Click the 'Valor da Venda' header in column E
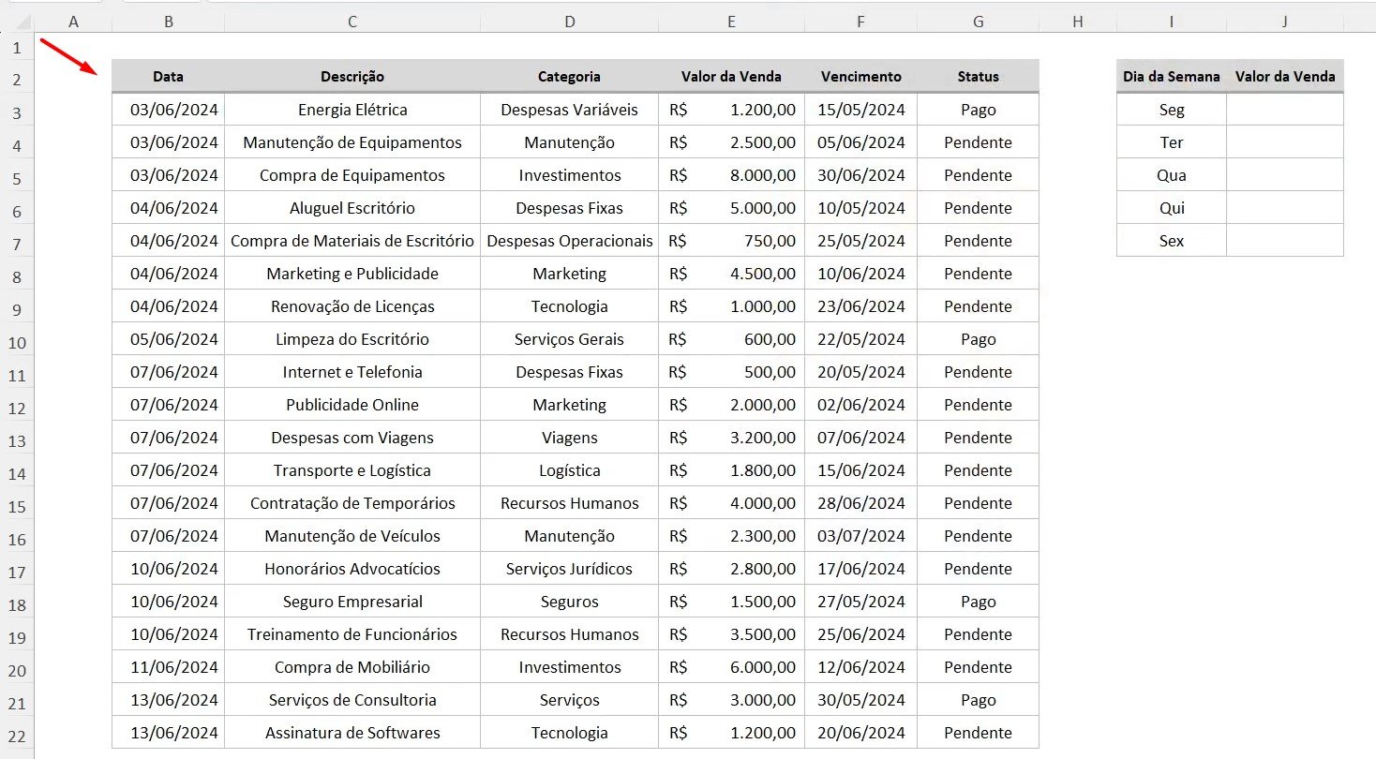Viewport: 1376px width, 759px height. 731,77
